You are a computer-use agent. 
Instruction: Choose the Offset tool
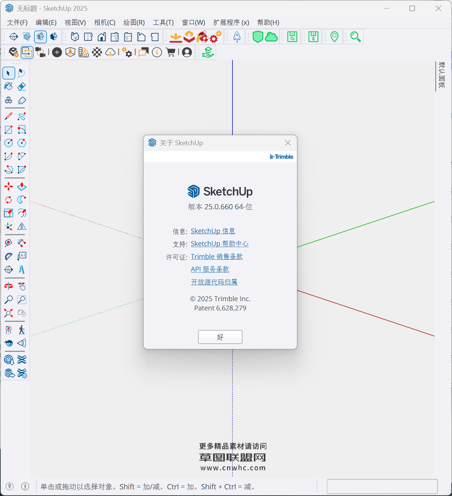pos(21,213)
